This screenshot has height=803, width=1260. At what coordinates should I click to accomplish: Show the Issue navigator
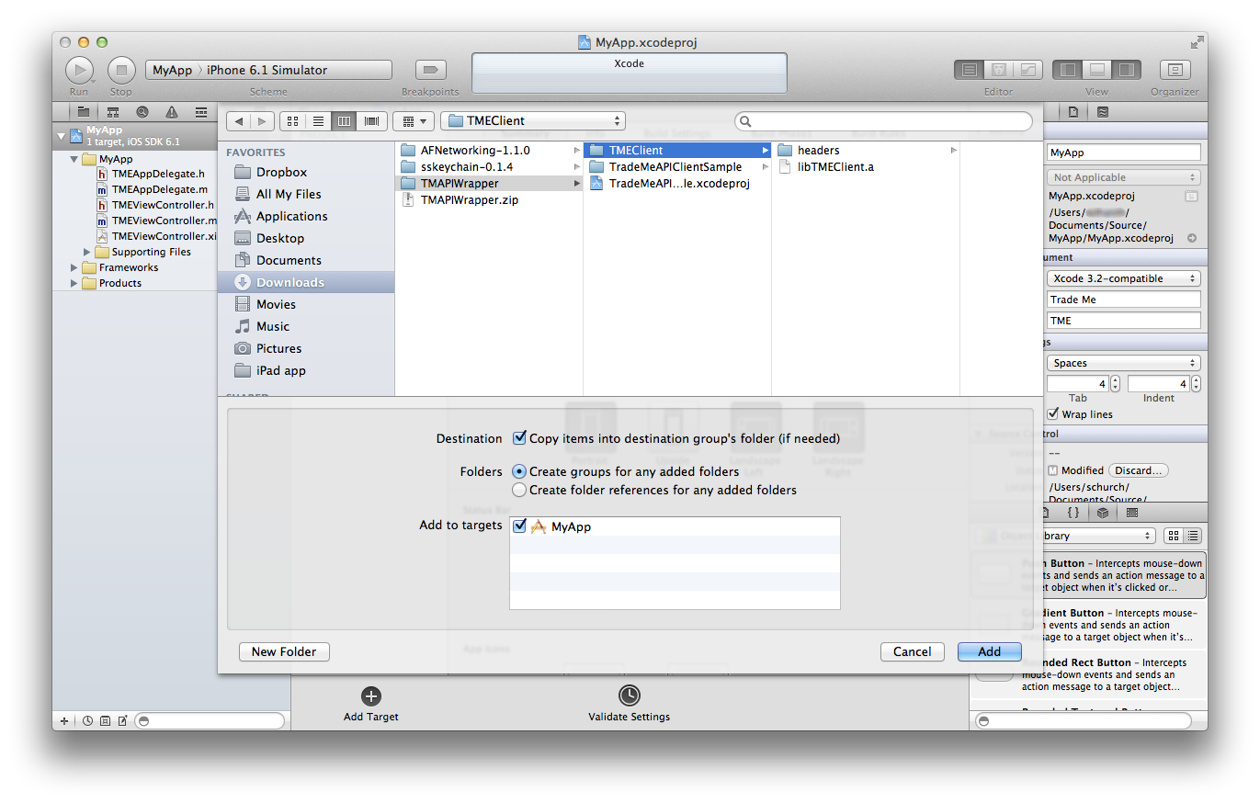pyautogui.click(x=172, y=112)
